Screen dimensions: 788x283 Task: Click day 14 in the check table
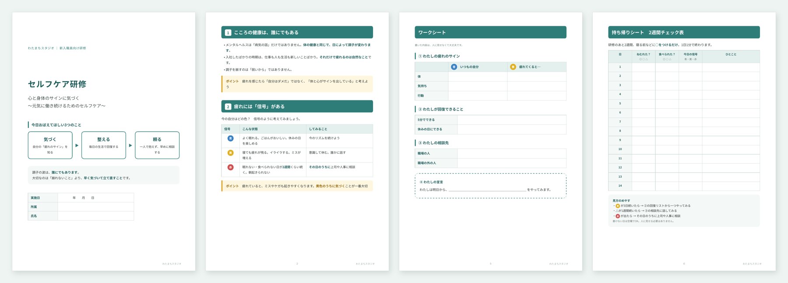coord(620,186)
